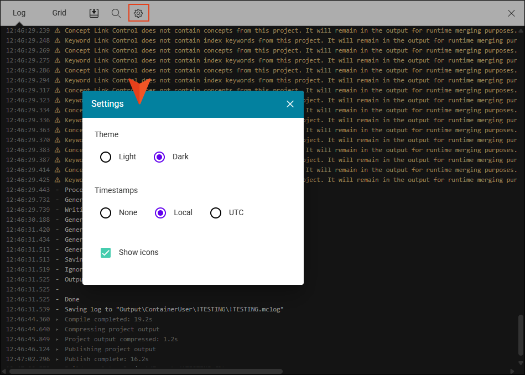Select the Light theme radio button
This screenshot has height=375, width=525.
click(106, 157)
